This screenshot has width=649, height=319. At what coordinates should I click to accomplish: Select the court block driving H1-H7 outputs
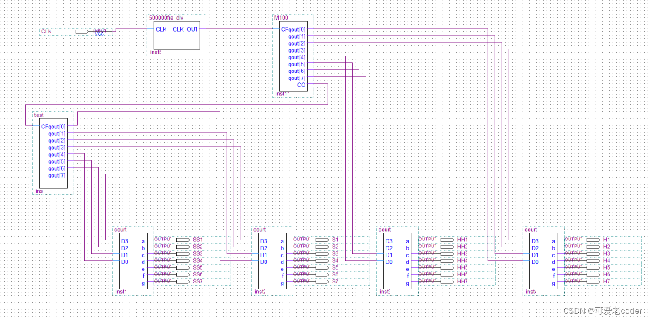tap(544, 261)
